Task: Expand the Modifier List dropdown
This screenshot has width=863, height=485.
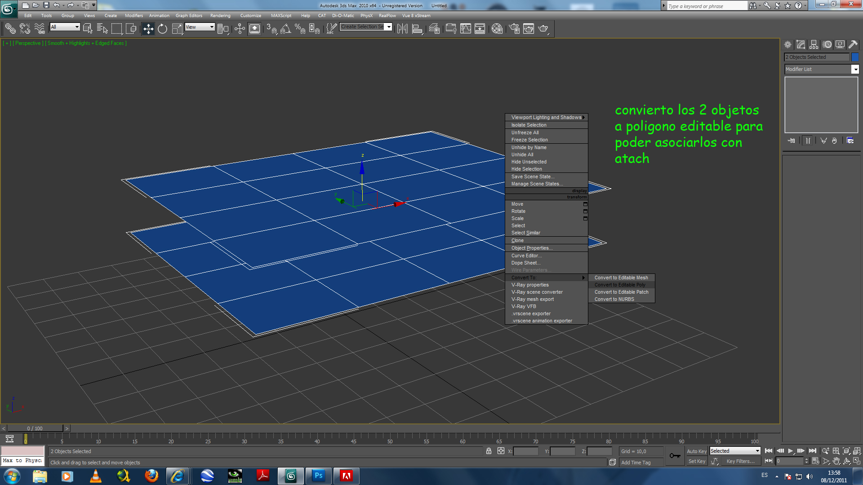Action: [855, 69]
